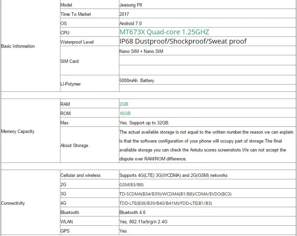This screenshot has height=236, width=297.
Task: Click the 'Li-Polymer' label
Action: 70,84
